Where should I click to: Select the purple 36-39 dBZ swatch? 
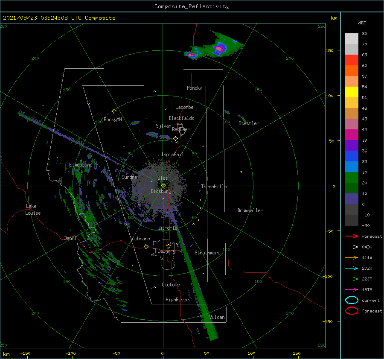[352, 145]
